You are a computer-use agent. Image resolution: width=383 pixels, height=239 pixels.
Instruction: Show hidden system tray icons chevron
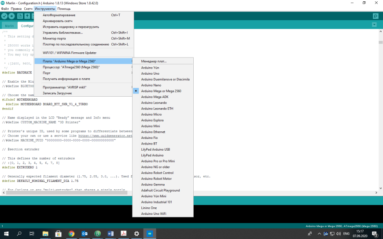319,234
